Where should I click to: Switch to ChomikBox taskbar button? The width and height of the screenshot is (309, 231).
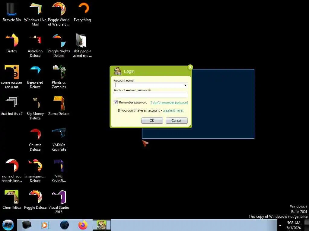coord(102,225)
